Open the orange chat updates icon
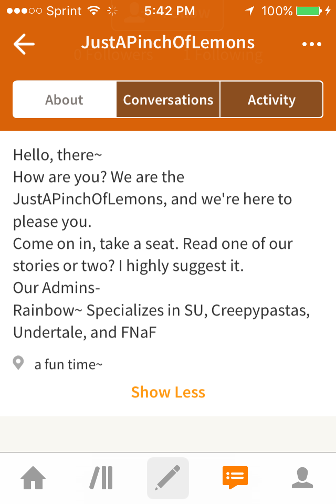Viewport: 336px width, 504px height. point(235,478)
